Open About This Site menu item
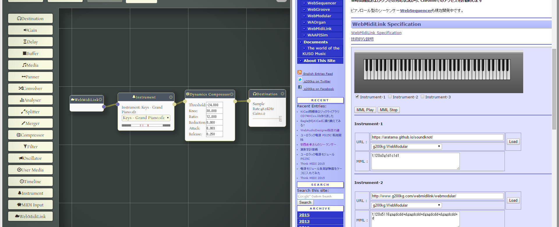This screenshot has width=559, height=227. [320, 61]
